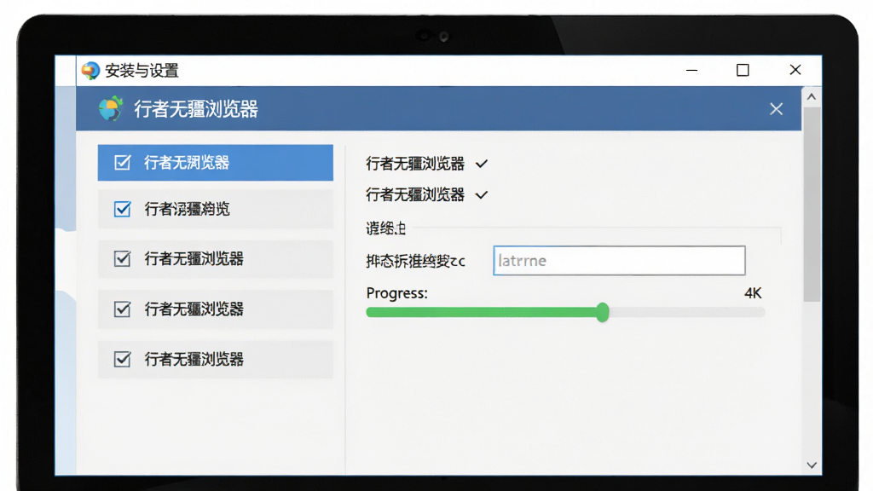Click the 4K value above the slider
The width and height of the screenshot is (873, 491).
click(x=753, y=293)
